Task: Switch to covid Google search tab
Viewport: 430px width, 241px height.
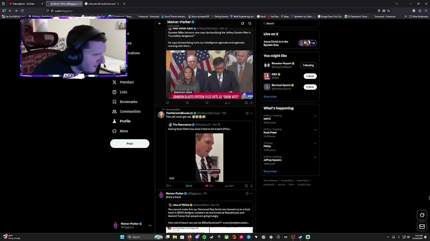Action: [x=102, y=4]
